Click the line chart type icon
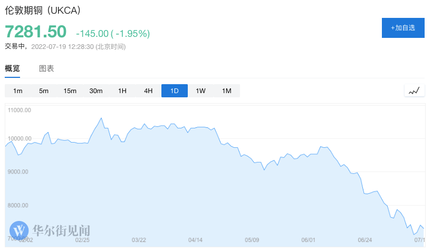The height and width of the screenshot is (252, 432). 414,90
